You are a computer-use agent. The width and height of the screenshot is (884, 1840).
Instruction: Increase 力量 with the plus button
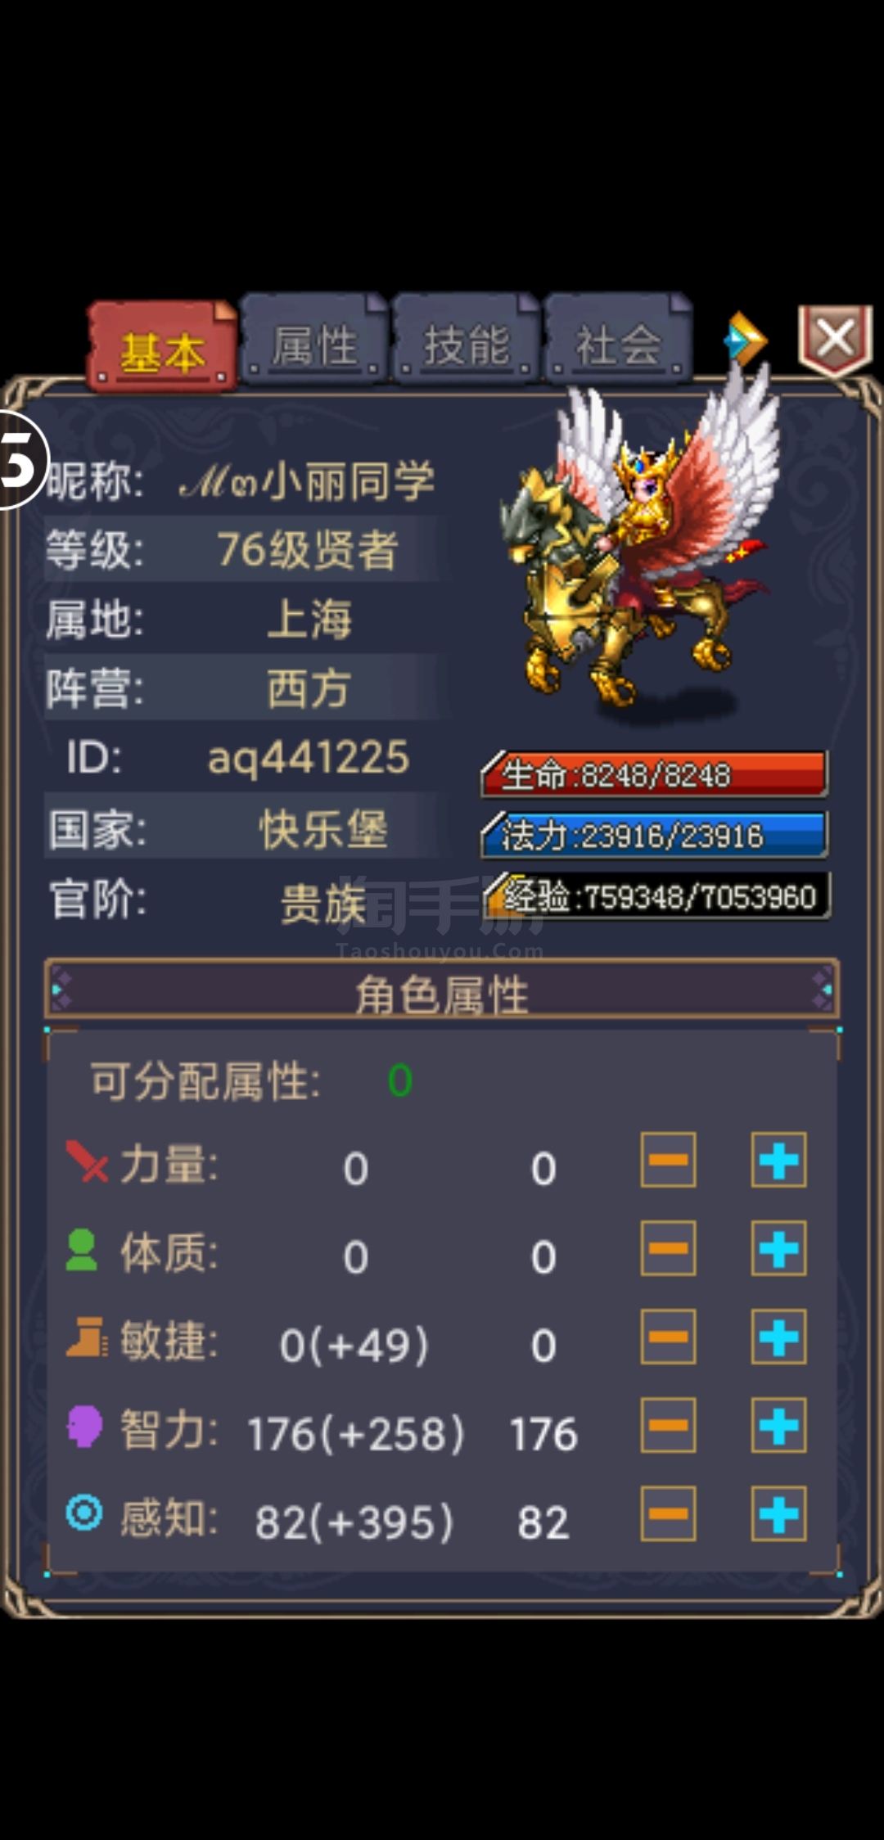[778, 1160]
